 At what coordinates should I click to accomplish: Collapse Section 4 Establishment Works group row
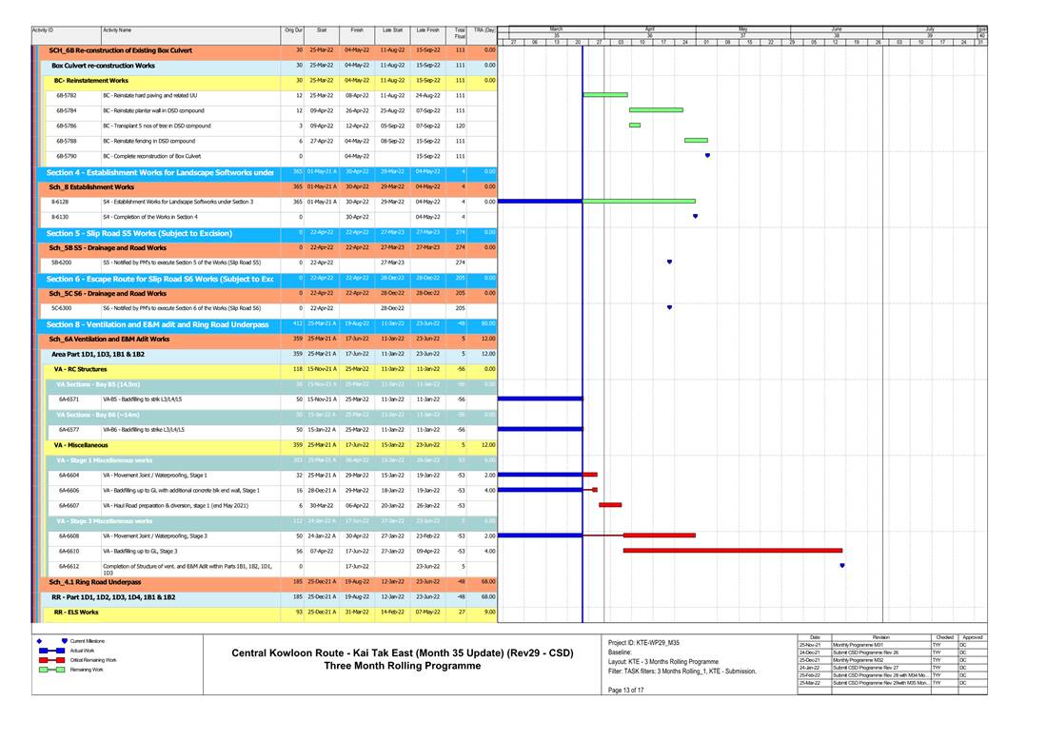[x=158, y=172]
